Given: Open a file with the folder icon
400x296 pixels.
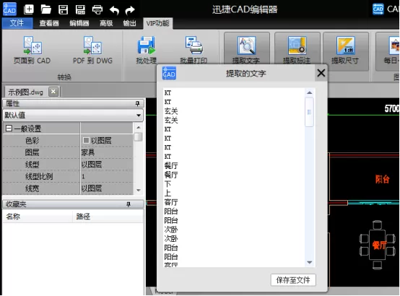Looking at the screenshot, I should [x=46, y=9].
